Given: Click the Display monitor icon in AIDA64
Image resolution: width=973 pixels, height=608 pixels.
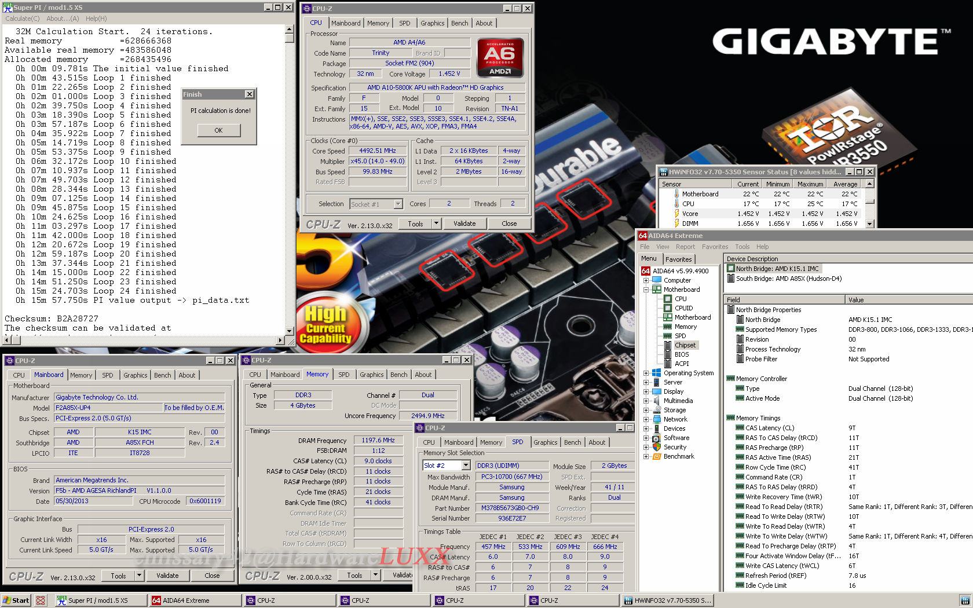Looking at the screenshot, I should tap(656, 391).
